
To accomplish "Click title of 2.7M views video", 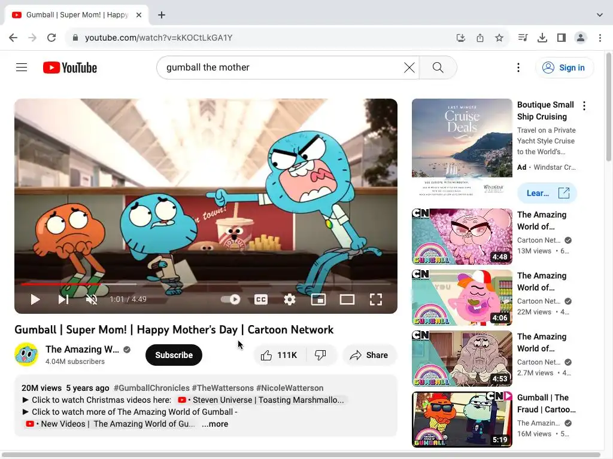I will [542, 342].
